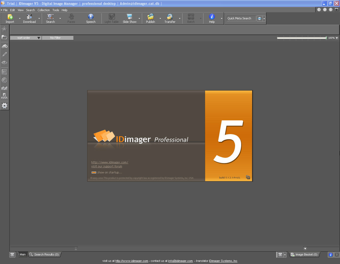Expand the bottom panel arrow
This screenshot has width=340, height=264.
(305, 249)
